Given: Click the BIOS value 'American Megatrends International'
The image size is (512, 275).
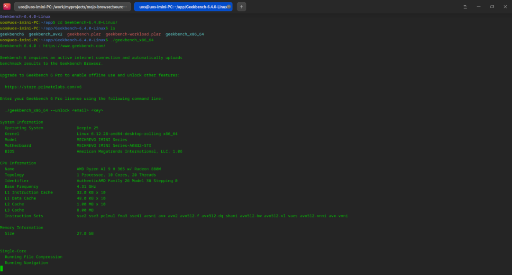Looking at the screenshot, I should 129,151.
